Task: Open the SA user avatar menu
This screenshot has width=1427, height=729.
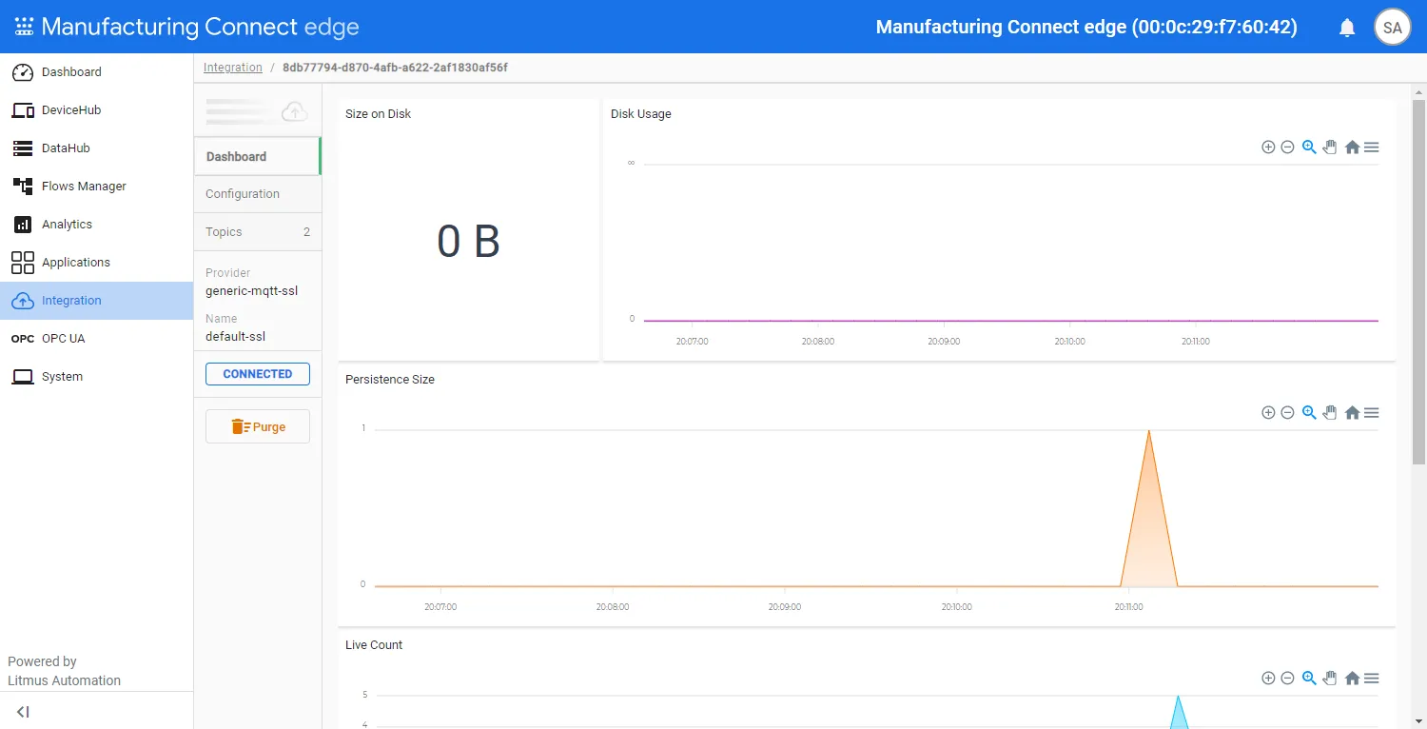Action: (x=1393, y=28)
